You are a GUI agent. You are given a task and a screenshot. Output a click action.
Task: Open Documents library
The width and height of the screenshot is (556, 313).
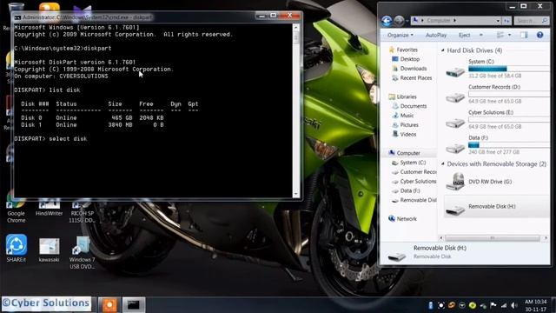pyautogui.click(x=409, y=106)
